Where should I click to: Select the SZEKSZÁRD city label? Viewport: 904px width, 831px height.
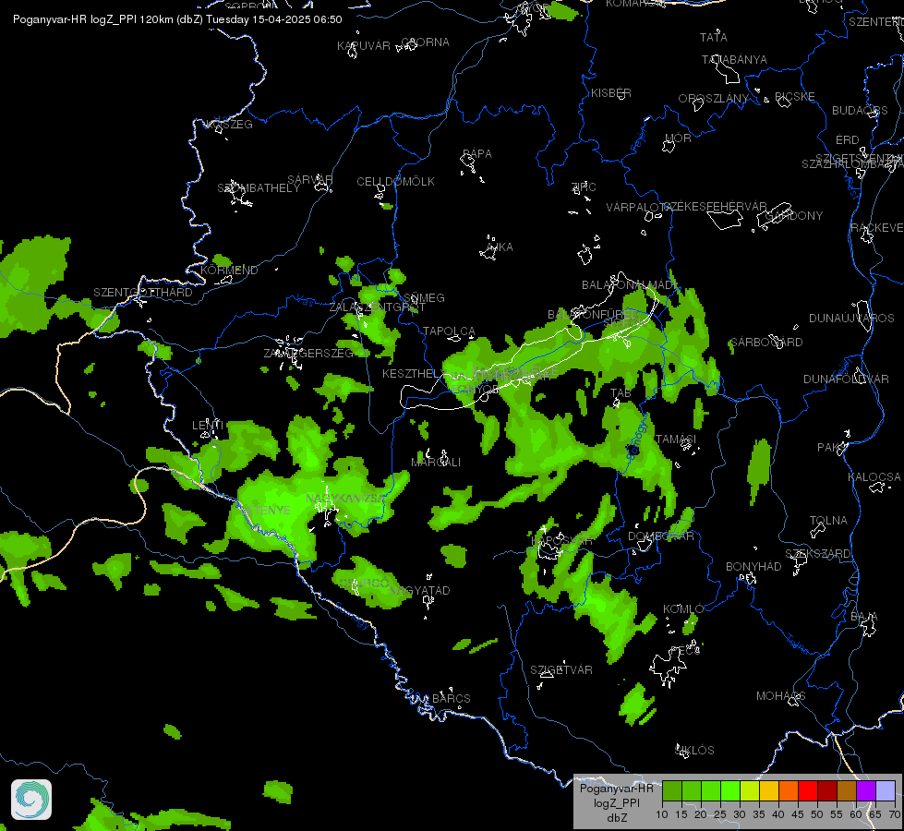click(817, 554)
